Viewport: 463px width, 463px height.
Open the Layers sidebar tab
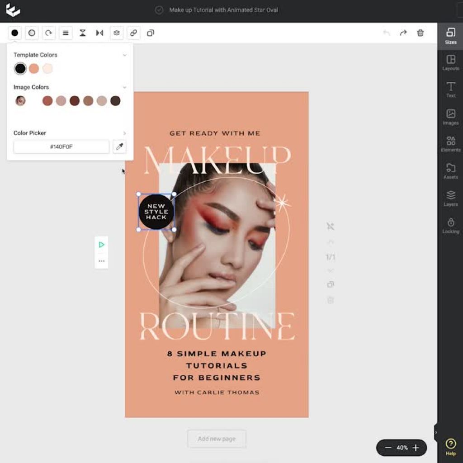pyautogui.click(x=450, y=198)
